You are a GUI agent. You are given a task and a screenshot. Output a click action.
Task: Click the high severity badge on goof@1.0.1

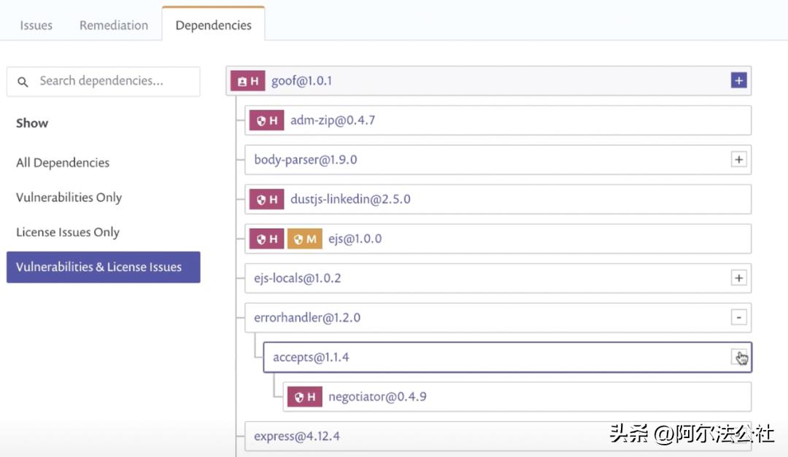coord(247,81)
